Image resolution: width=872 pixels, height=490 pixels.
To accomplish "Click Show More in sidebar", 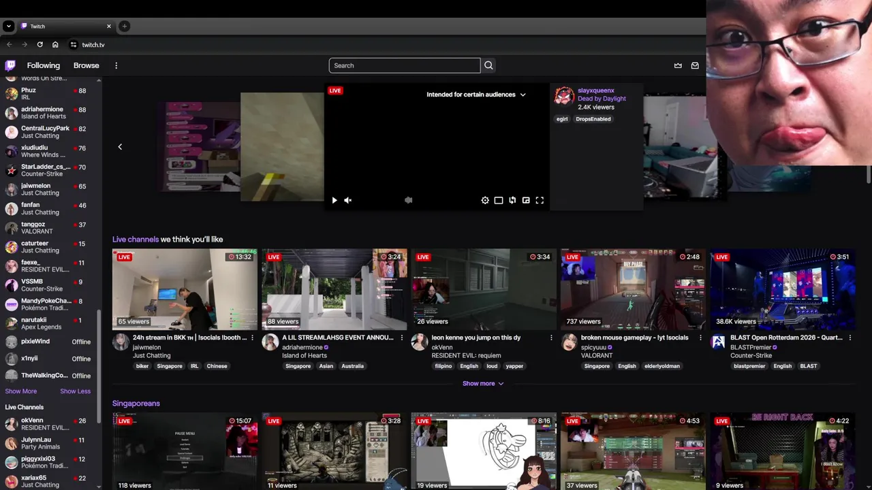I will click(21, 391).
